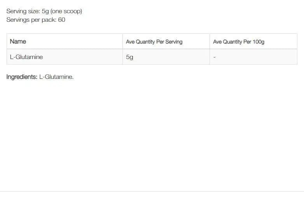This screenshot has height=202, width=304.
Task: Click the horizontal divider line at bottom
Action: [x=152, y=191]
